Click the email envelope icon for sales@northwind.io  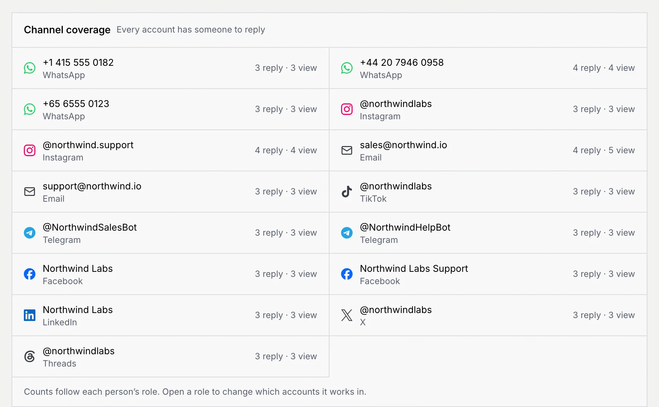click(347, 150)
